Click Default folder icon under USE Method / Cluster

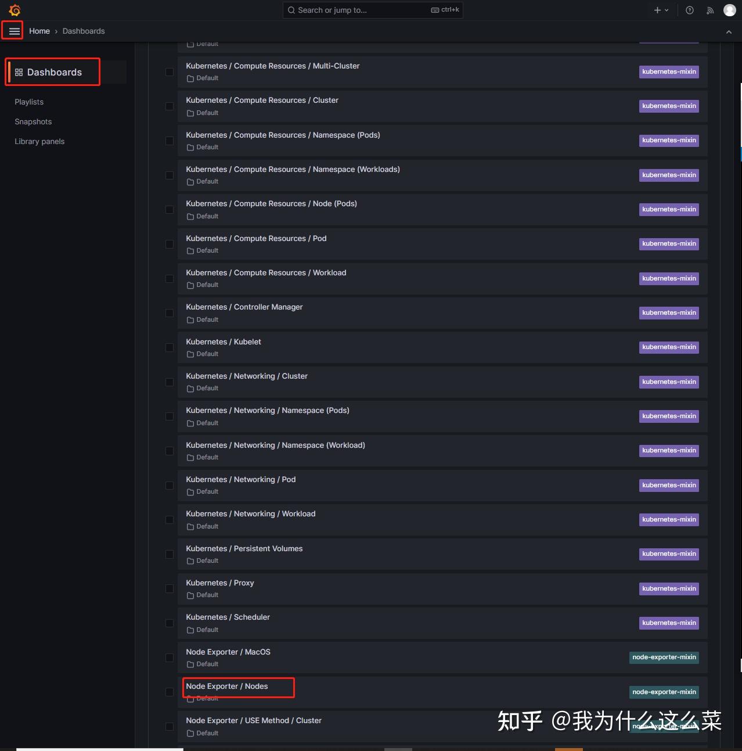point(190,734)
